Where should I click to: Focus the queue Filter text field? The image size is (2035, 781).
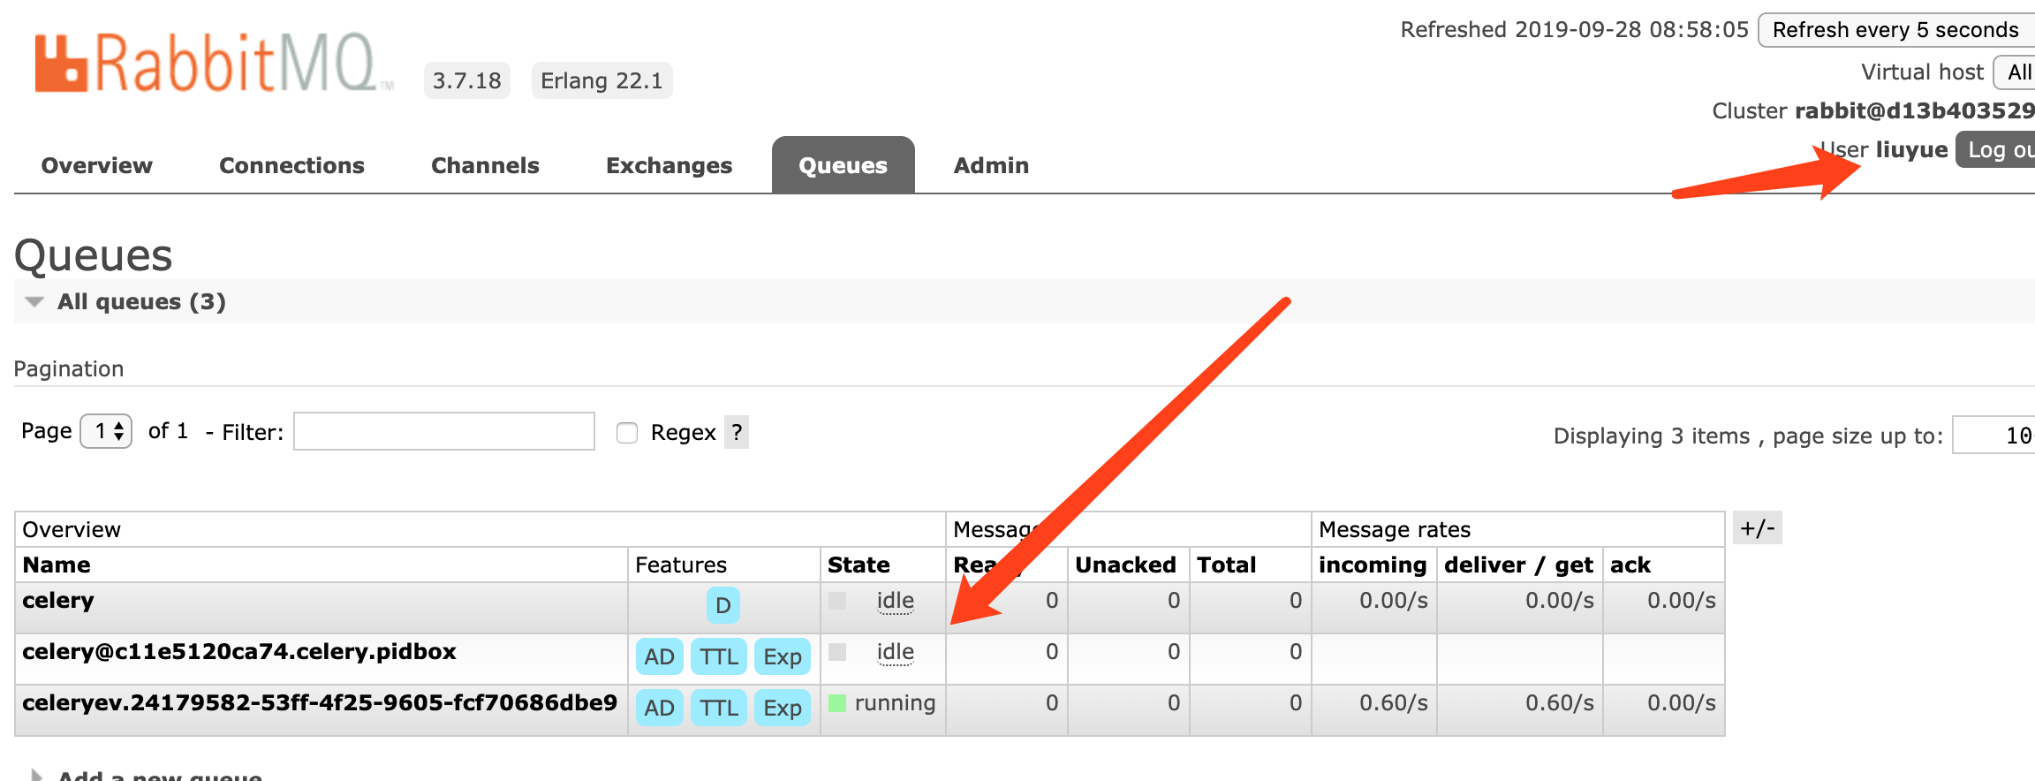click(x=444, y=431)
